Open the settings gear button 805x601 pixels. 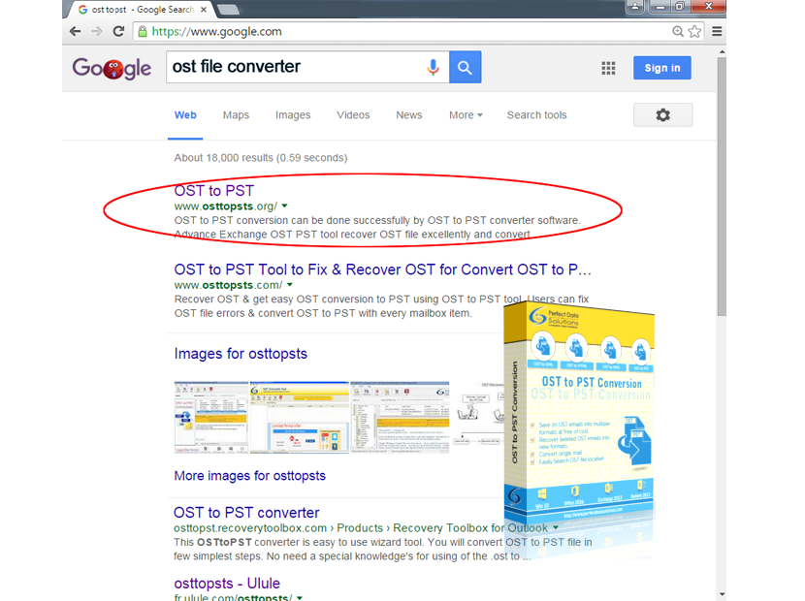[662, 115]
